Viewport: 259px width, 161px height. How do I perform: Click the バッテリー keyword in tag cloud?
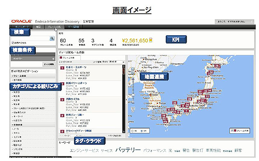[x=128, y=150]
